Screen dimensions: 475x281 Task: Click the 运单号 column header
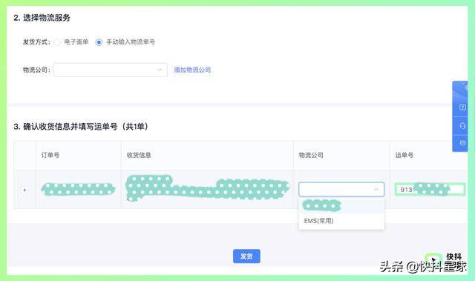tap(404, 155)
